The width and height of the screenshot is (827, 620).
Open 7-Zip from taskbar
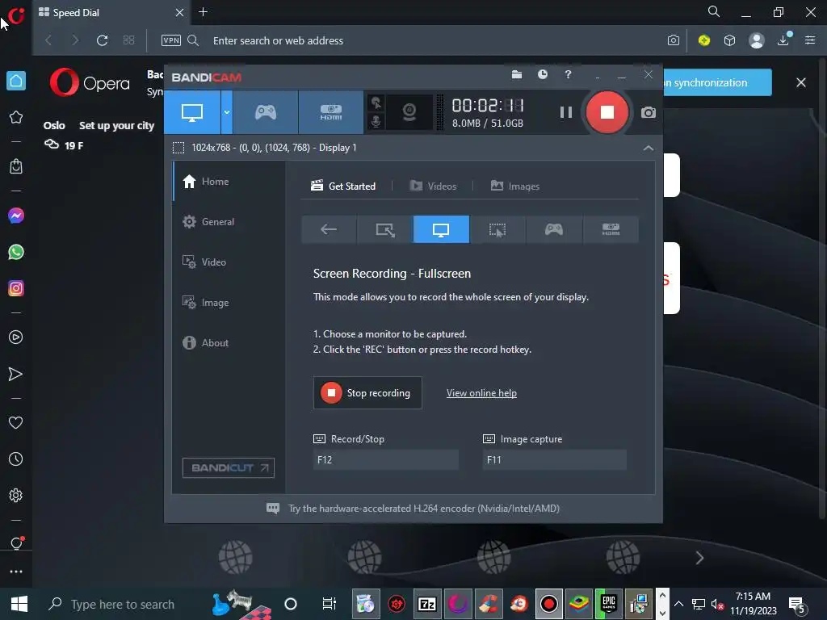click(426, 604)
